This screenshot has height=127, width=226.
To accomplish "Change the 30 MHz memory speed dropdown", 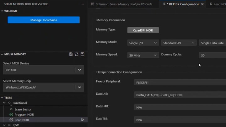I will tap(143, 56).
